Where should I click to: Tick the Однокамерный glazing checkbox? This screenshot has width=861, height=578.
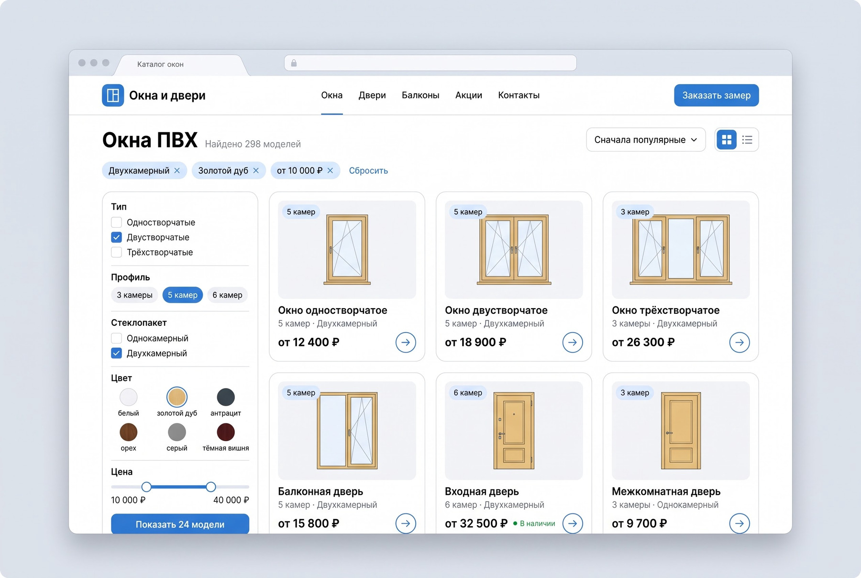tap(116, 338)
